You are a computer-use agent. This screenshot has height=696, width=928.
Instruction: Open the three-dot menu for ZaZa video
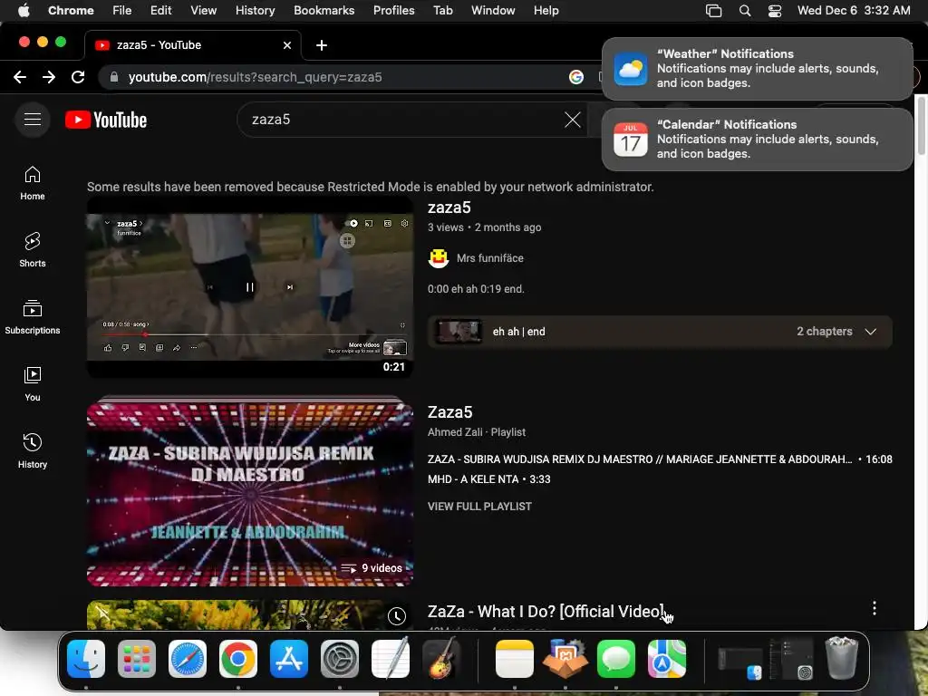pos(875,608)
